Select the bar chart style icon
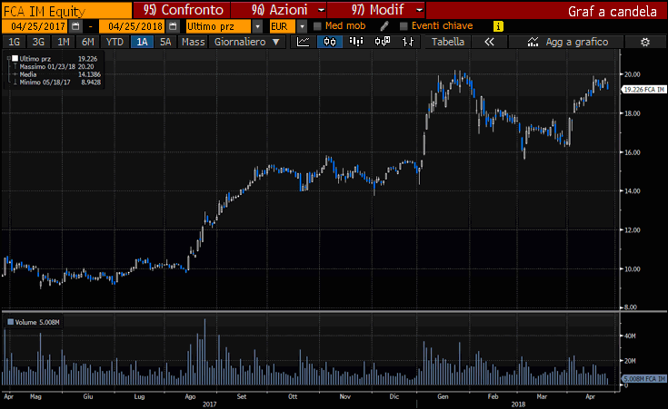The width and height of the screenshot is (668, 409). point(356,42)
